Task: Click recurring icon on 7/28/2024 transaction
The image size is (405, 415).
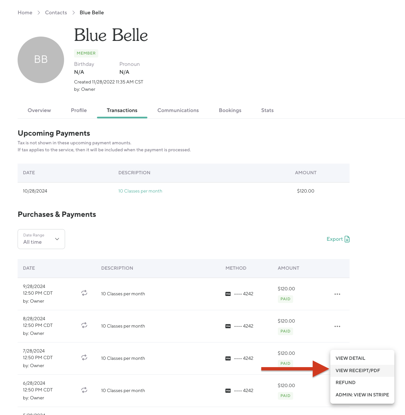Action: 84,357
